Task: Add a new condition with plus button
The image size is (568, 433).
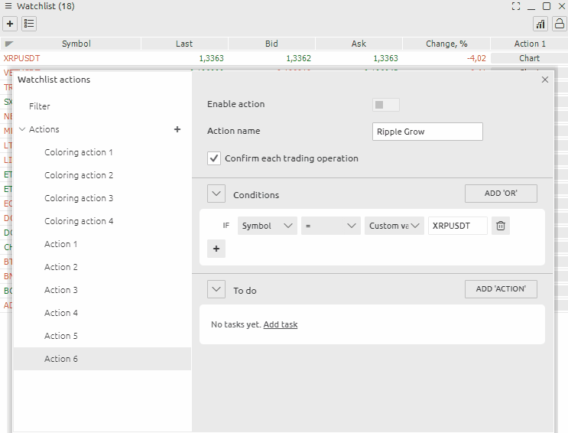Action: click(x=216, y=249)
